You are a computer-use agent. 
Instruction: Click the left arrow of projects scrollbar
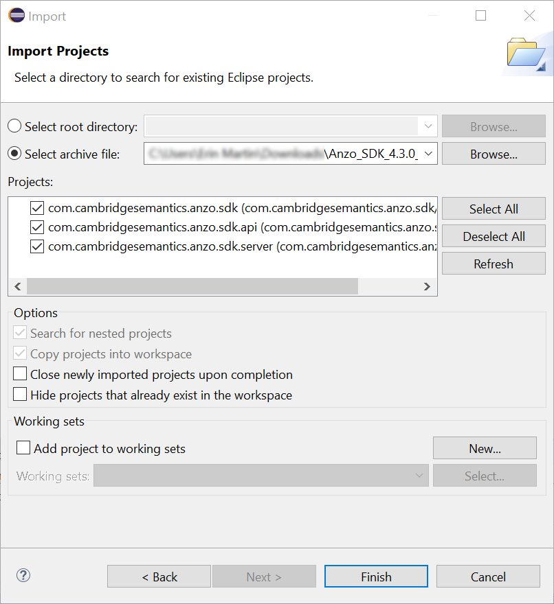tap(18, 286)
